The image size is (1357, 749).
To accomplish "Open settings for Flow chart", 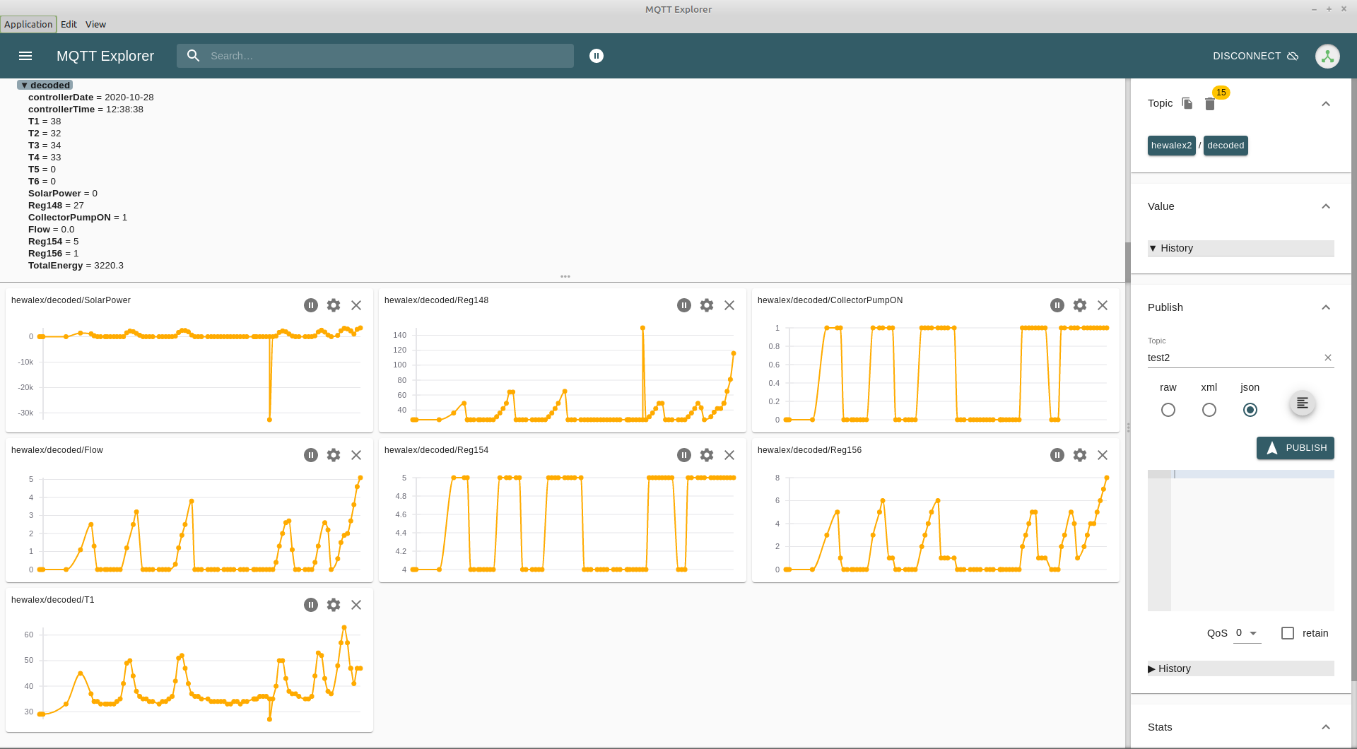I will pyautogui.click(x=334, y=455).
